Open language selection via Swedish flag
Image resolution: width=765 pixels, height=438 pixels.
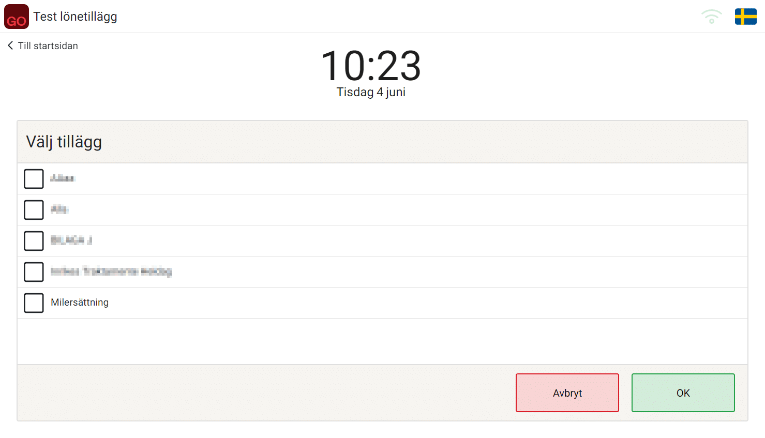[746, 17]
